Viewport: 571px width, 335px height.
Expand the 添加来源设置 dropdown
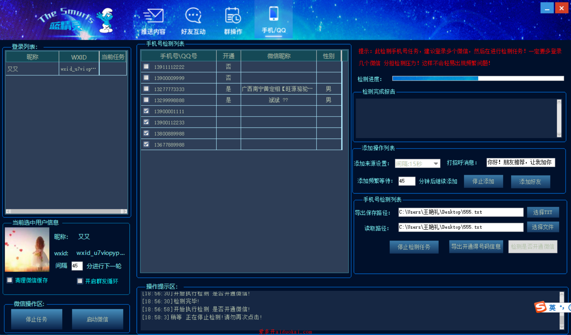click(435, 163)
